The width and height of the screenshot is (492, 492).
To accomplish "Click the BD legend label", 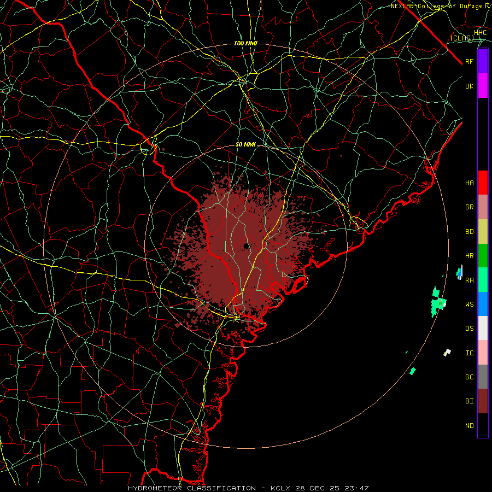I will 469,232.
